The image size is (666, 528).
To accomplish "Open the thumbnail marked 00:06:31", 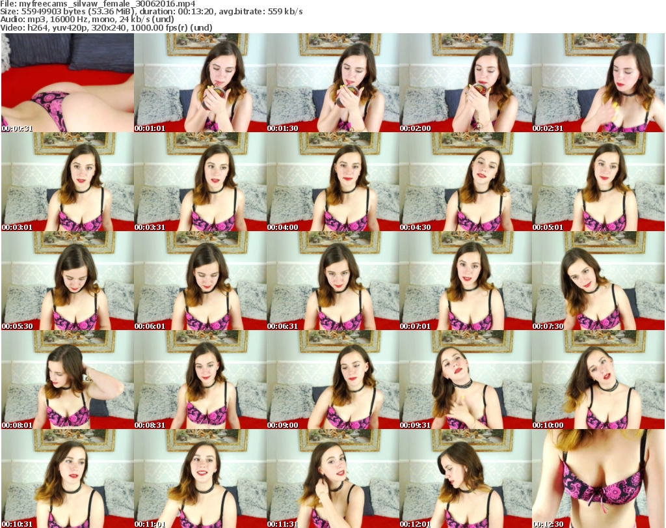I will (332, 281).
